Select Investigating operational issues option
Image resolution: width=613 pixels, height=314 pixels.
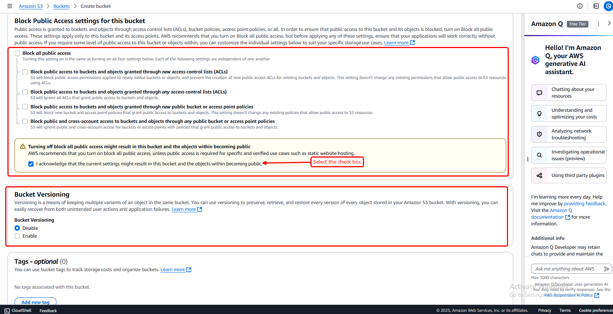click(568, 155)
